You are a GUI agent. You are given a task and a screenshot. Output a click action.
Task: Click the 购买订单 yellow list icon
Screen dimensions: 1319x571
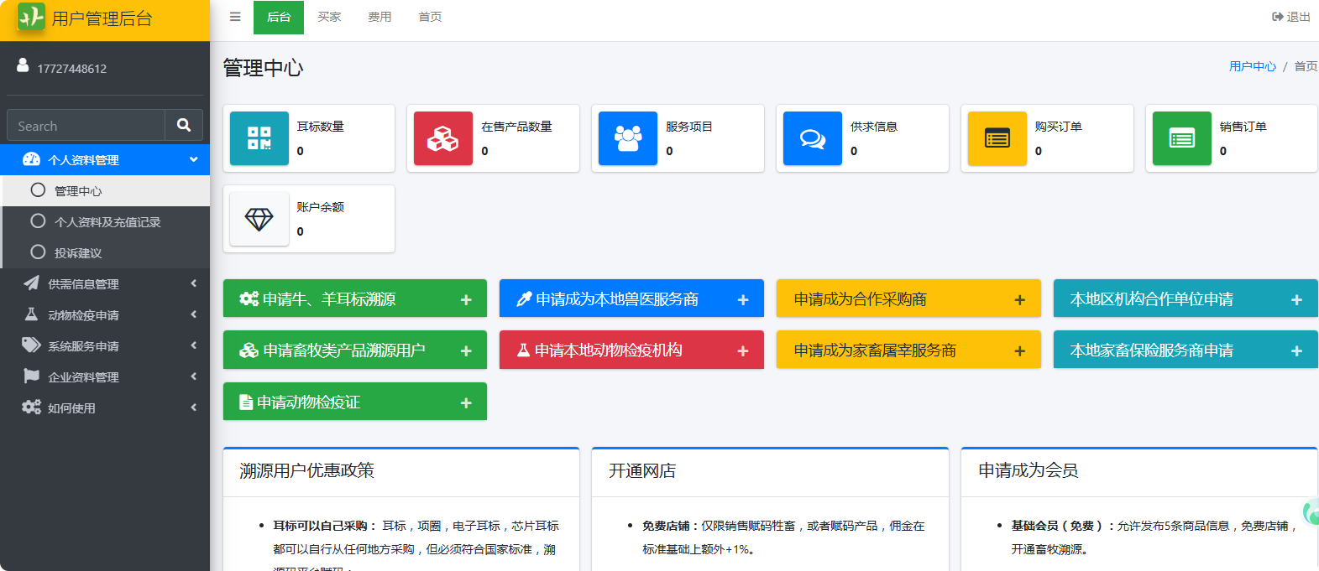tap(997, 138)
